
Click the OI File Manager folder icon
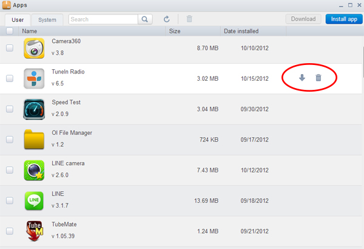(34, 139)
